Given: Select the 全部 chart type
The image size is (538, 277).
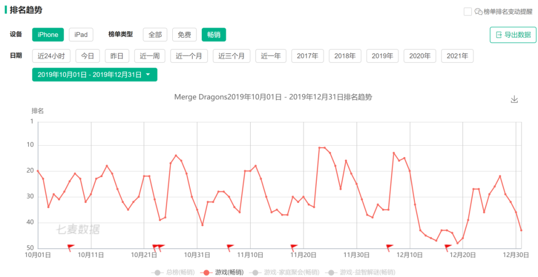Looking at the screenshot, I should pyautogui.click(x=155, y=35).
